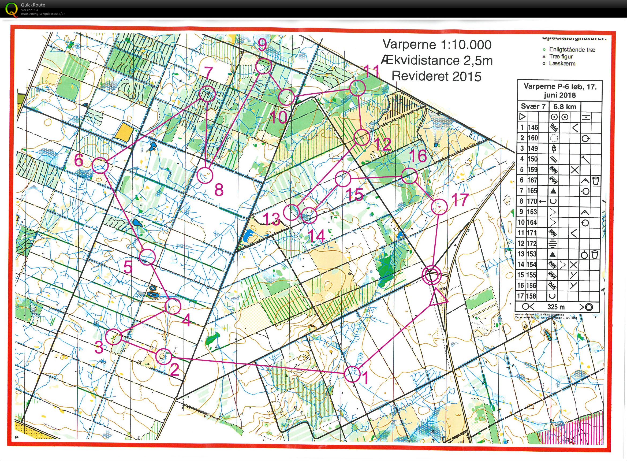Select control circle 12 on the map
The image size is (627, 461).
click(x=361, y=137)
